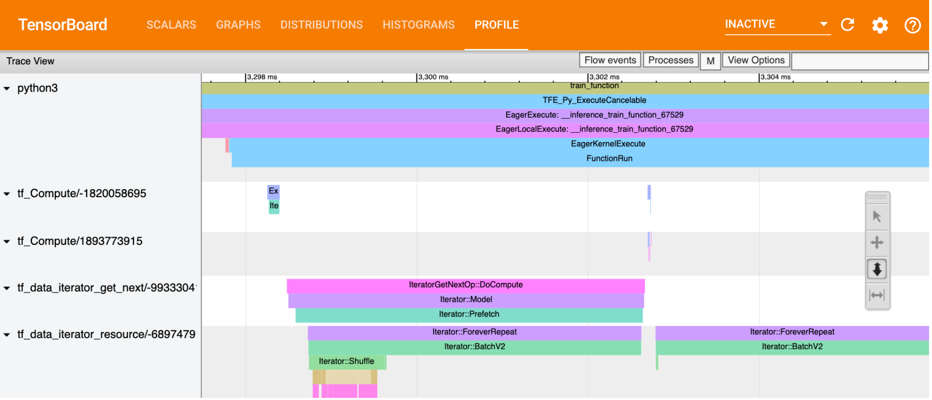The image size is (932, 400).
Task: Open View Options menu
Action: (756, 60)
